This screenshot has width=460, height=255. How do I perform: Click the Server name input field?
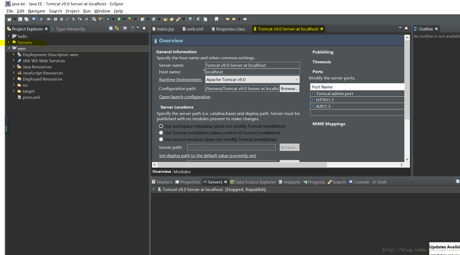pos(252,65)
